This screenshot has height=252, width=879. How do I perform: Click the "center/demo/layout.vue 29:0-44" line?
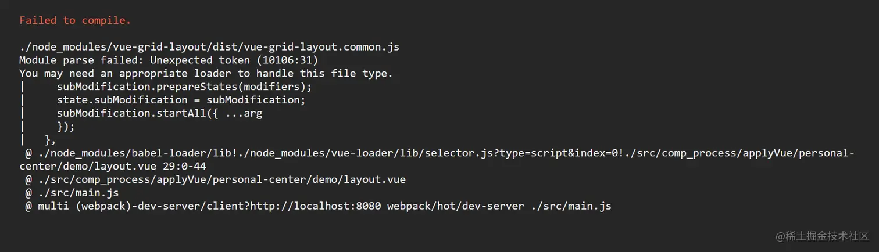point(113,167)
